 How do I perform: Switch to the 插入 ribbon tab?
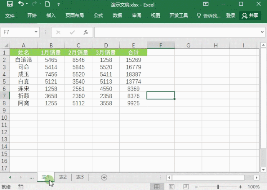51,16
